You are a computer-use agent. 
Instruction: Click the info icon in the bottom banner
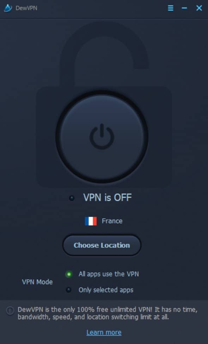pos(10,311)
